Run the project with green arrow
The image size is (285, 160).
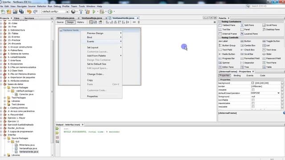tap(94, 12)
